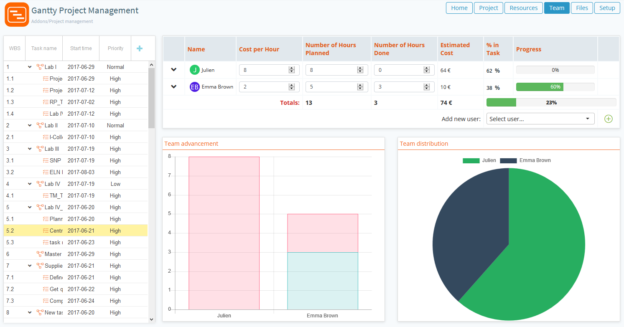Collapse the Supplier group in row 7

click(x=30, y=266)
